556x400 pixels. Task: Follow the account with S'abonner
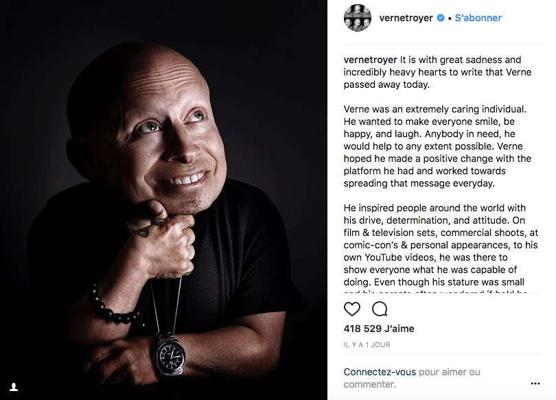[x=478, y=18]
